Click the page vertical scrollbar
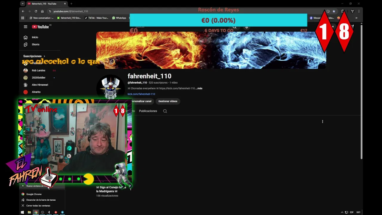This screenshot has width=382, height=215. coord(361,93)
